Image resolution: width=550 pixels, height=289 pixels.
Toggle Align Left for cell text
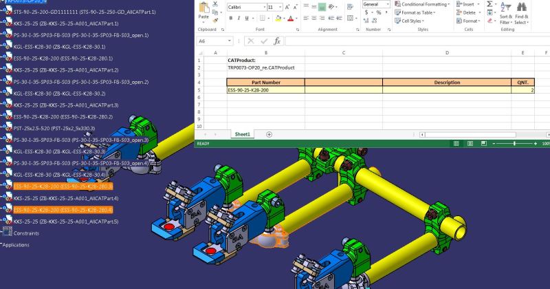pyautogui.click(x=306, y=18)
